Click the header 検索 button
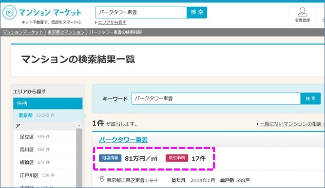Screen dimensions: 325x188 tap(197, 12)
